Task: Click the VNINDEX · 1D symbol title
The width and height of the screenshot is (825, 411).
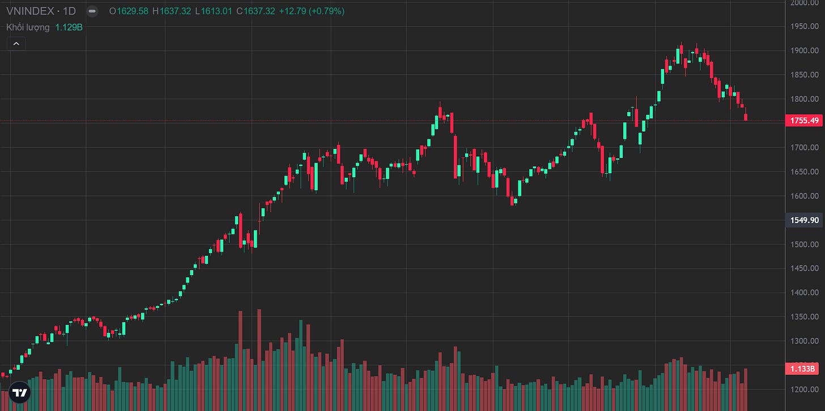Action: (41, 11)
